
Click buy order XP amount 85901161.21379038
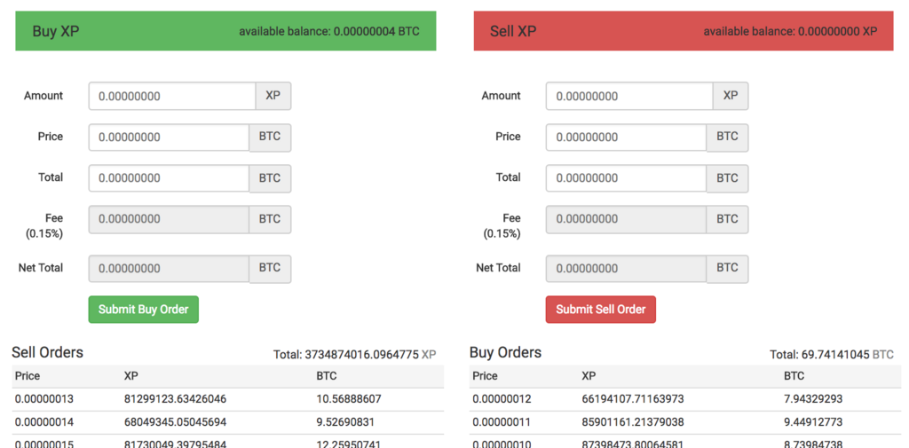point(632,422)
